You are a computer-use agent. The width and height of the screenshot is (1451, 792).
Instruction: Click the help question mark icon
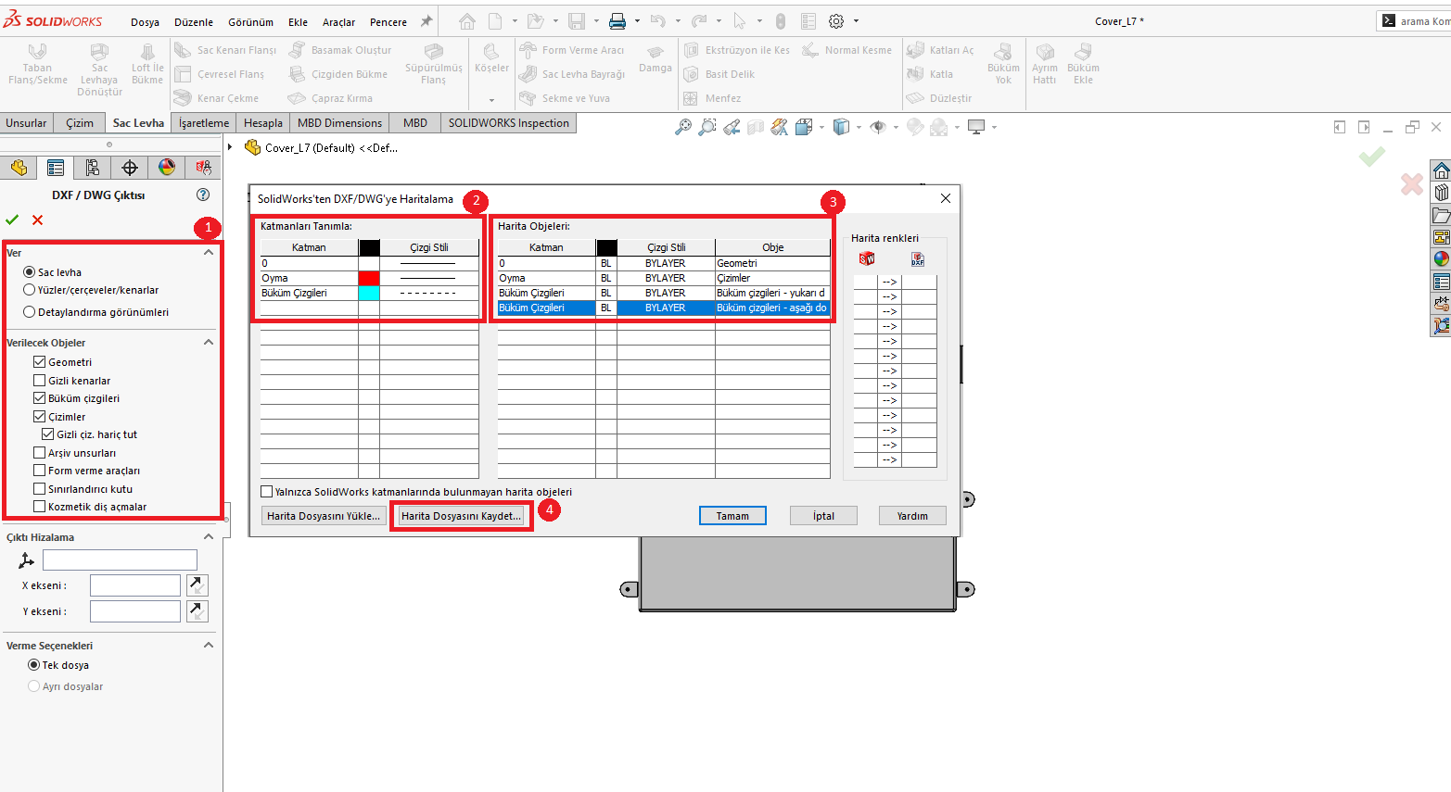coord(203,195)
